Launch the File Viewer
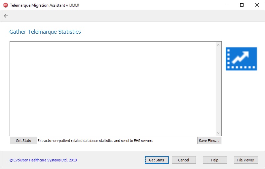The width and height of the screenshot is (265, 169). 246,160
